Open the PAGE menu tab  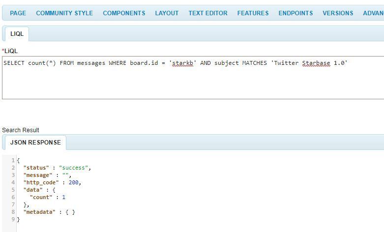click(18, 13)
